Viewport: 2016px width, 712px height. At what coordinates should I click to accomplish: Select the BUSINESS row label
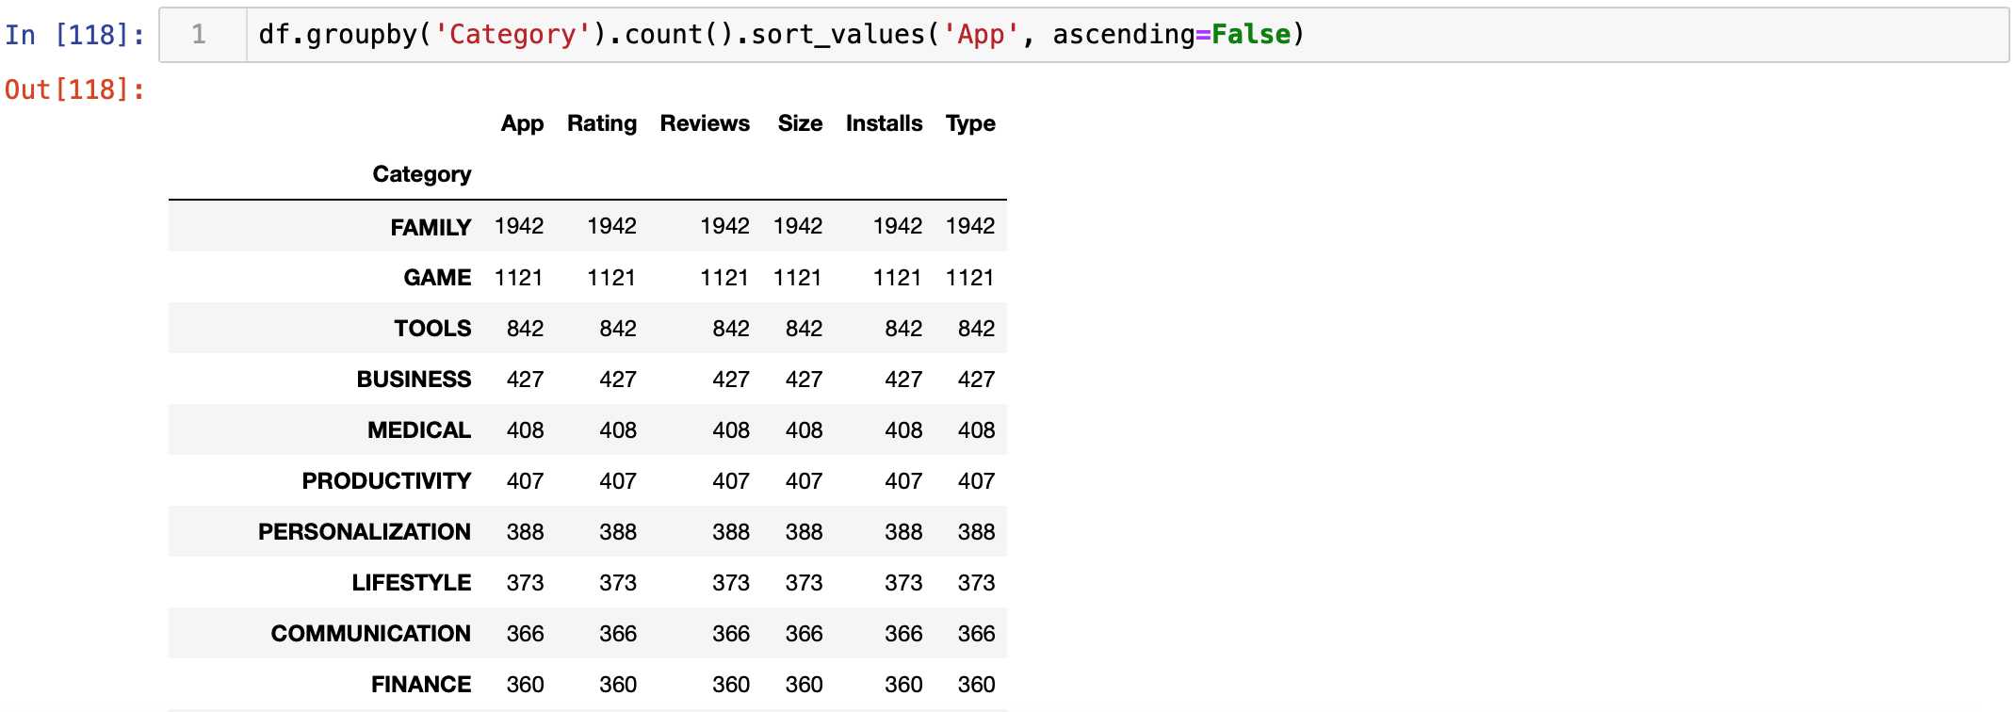(414, 380)
